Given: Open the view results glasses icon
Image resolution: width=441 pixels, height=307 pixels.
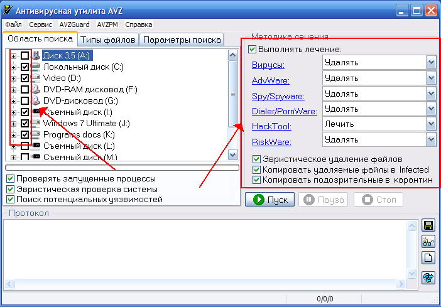Looking at the screenshot, I should [428, 241].
